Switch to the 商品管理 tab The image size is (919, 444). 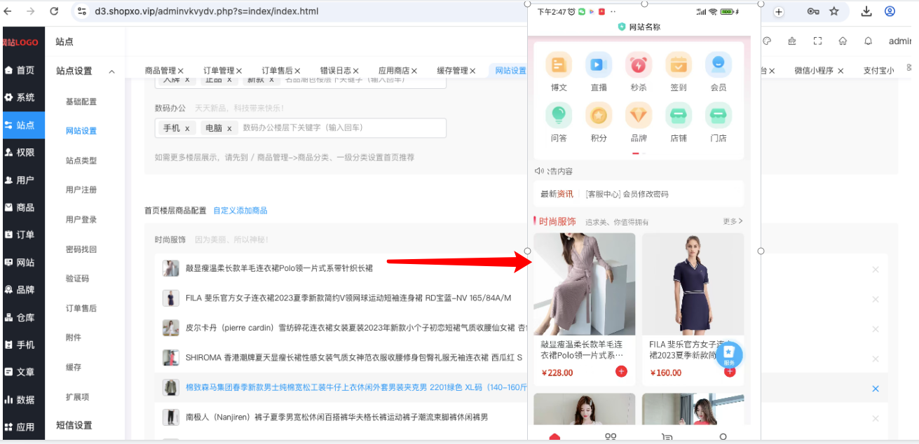pos(161,70)
